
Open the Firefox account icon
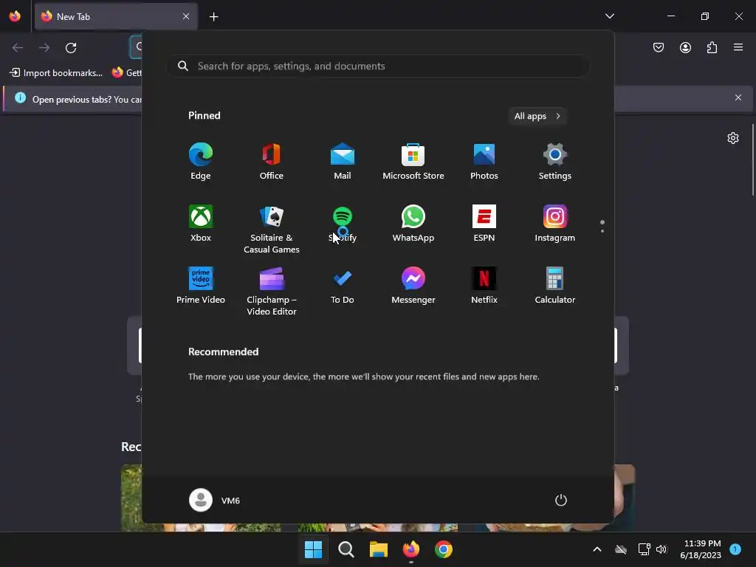click(685, 47)
